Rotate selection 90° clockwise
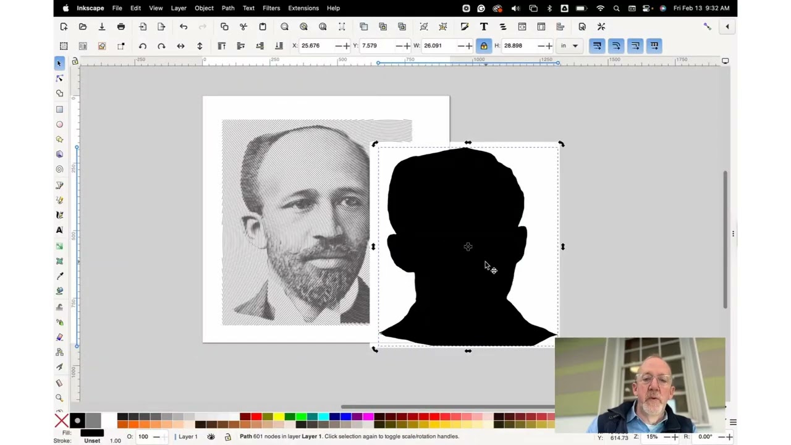 click(x=161, y=46)
